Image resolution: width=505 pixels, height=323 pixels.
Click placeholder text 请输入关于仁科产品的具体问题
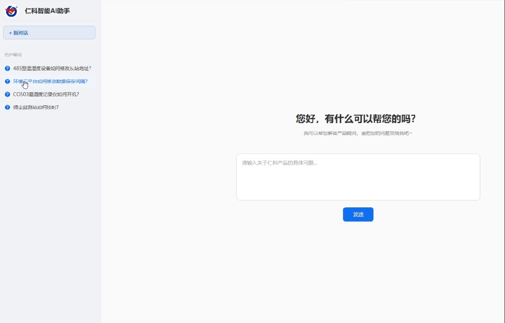(279, 163)
